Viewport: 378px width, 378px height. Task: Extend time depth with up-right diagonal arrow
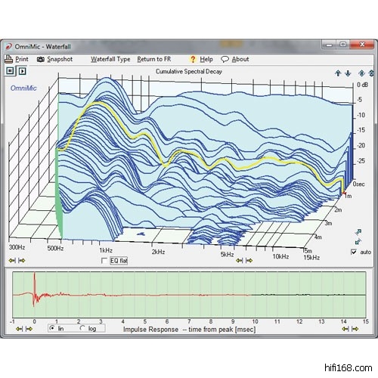tap(358, 232)
